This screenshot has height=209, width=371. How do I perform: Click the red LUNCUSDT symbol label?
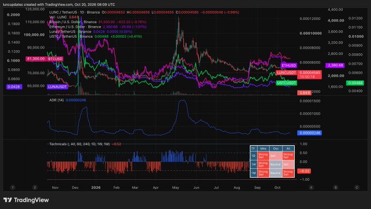pyautogui.click(x=286, y=73)
